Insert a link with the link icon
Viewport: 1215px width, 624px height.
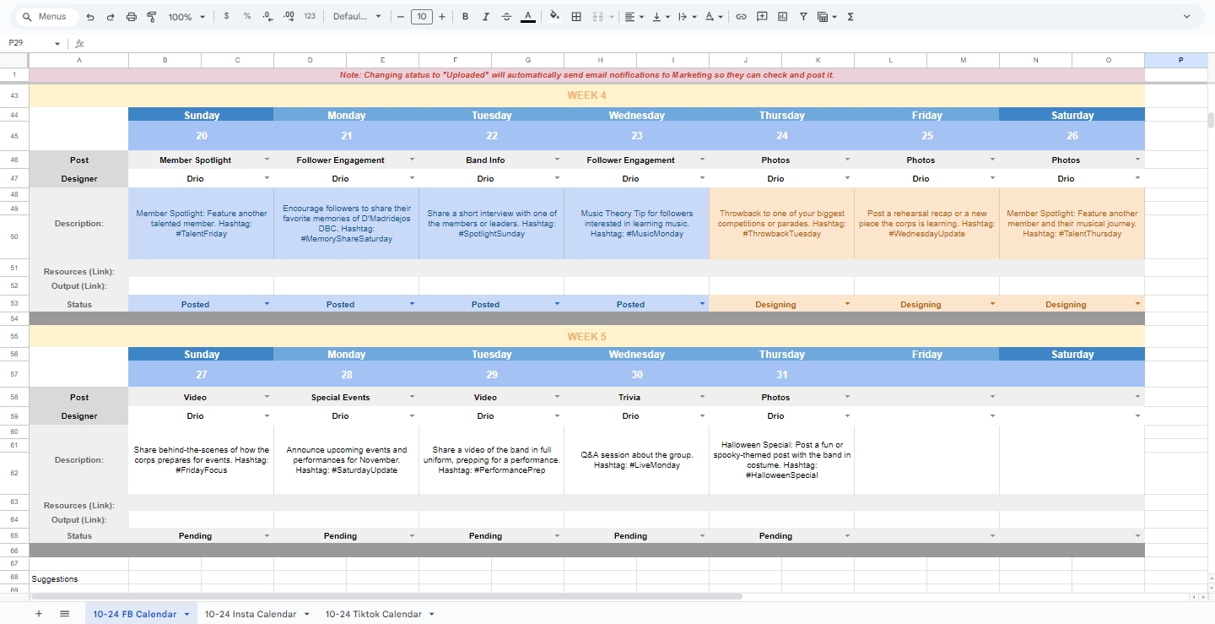point(741,17)
